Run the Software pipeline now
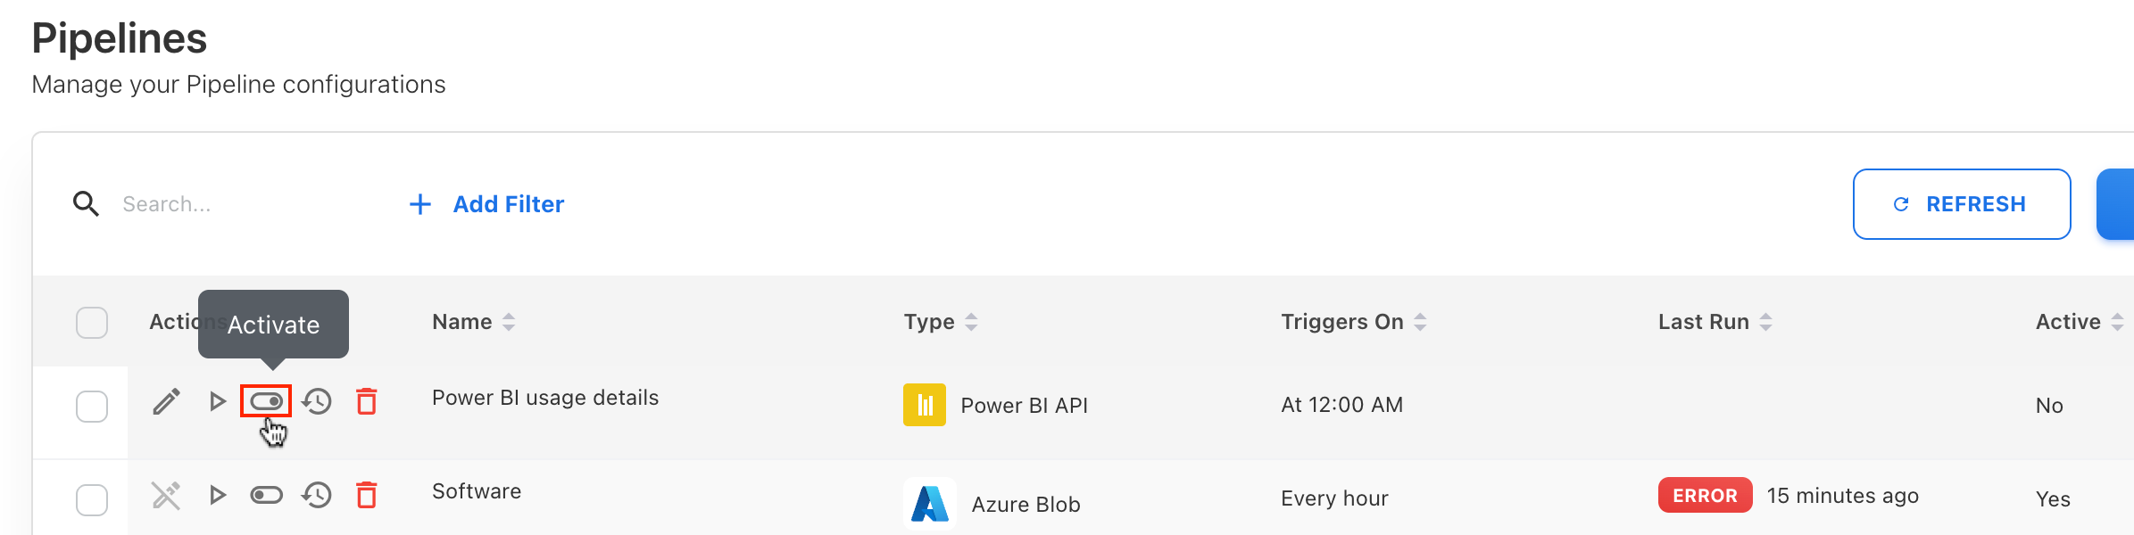Image resolution: width=2134 pixels, height=535 pixels. click(217, 495)
